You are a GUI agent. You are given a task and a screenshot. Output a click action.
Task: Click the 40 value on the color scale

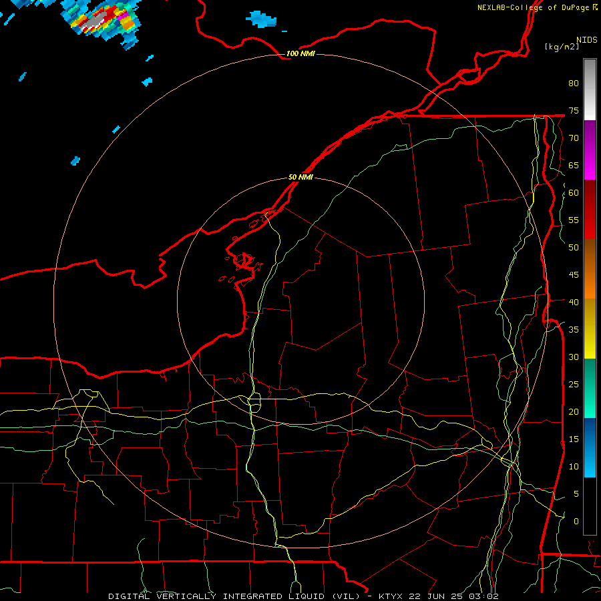tap(574, 302)
